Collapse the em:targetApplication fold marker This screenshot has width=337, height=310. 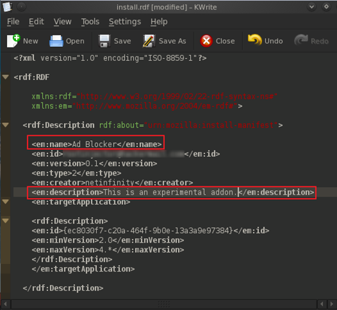point(5,201)
